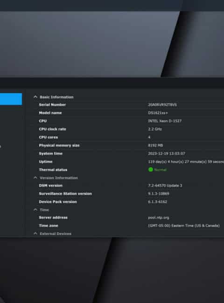The image size is (224, 303).
Task: Collapse the External Devices section
Action: [x=35, y=234]
